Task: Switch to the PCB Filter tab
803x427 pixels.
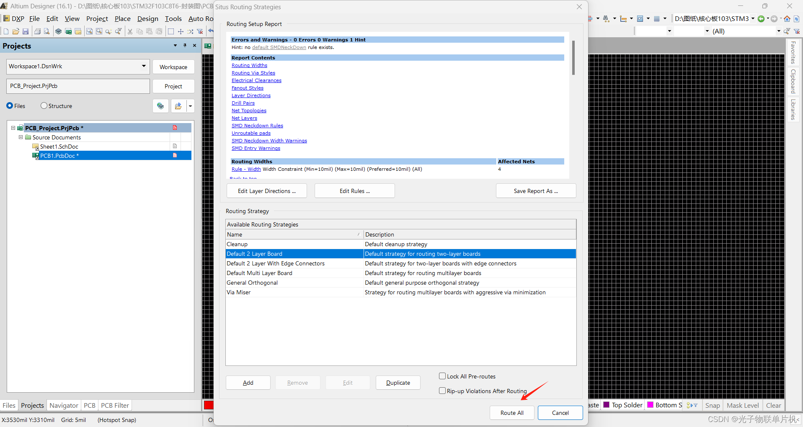Action: pyautogui.click(x=115, y=405)
